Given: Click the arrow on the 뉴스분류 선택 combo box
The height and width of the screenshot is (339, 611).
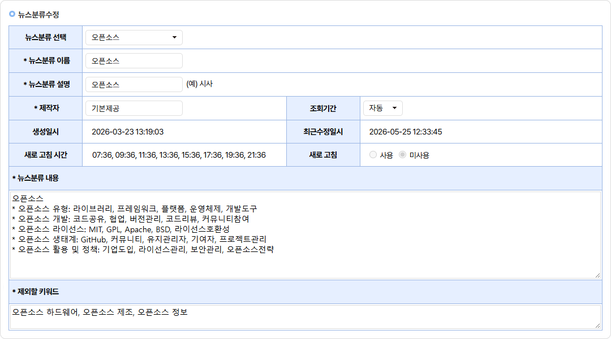Looking at the screenshot, I should 174,37.
